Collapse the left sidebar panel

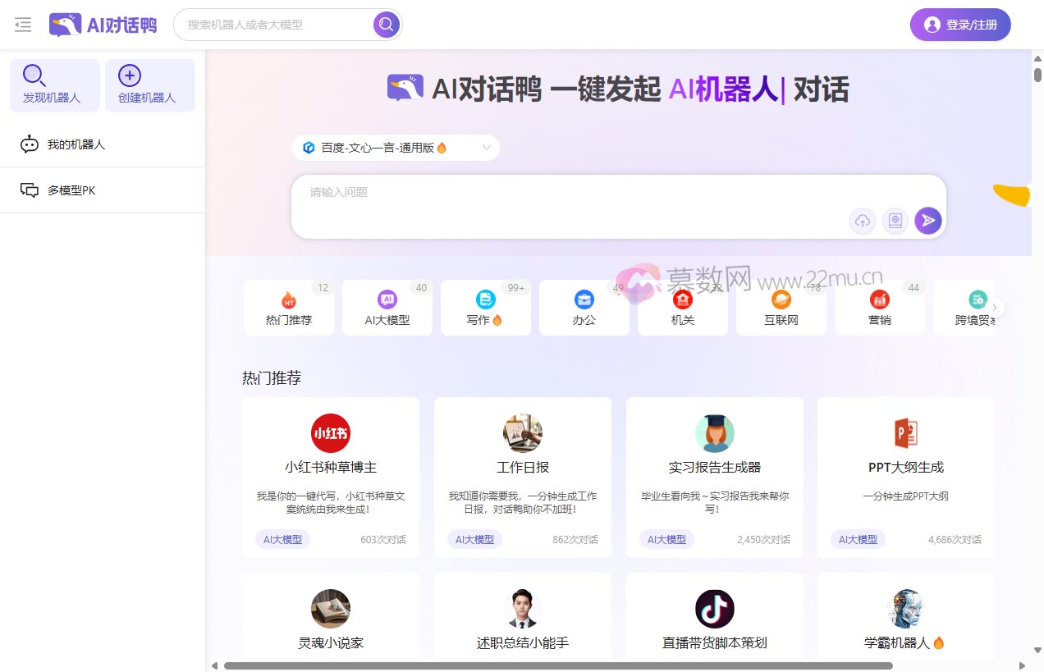[22, 25]
